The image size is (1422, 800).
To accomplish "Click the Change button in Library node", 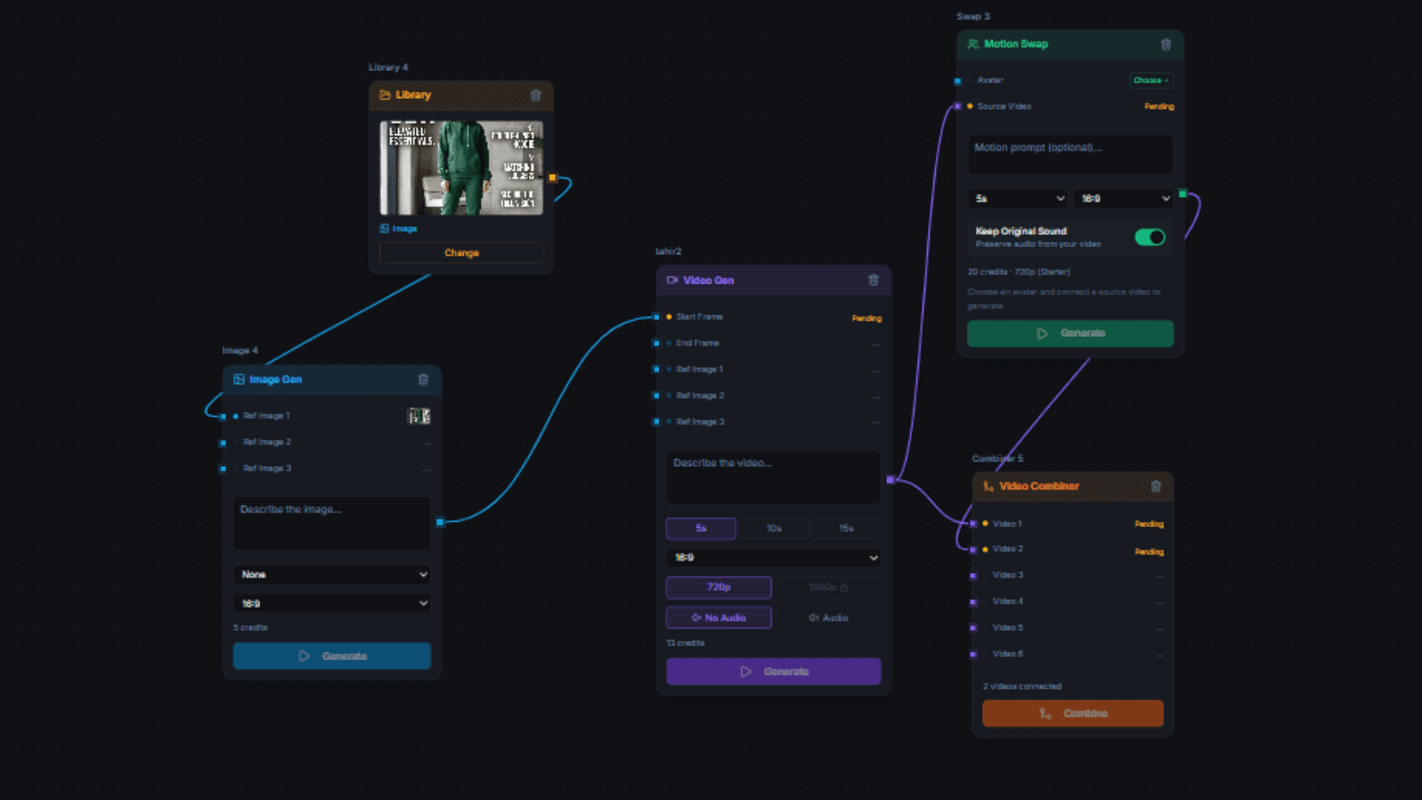I will coord(461,253).
